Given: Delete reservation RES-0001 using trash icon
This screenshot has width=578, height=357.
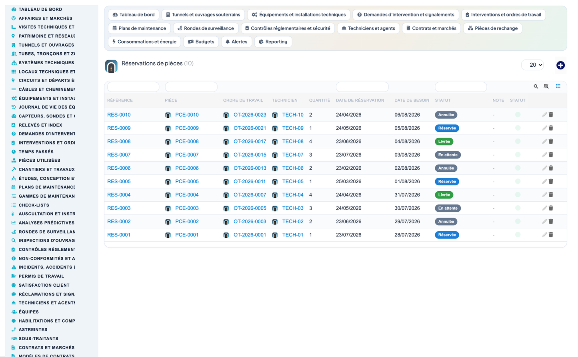Looking at the screenshot, I should pos(551,235).
